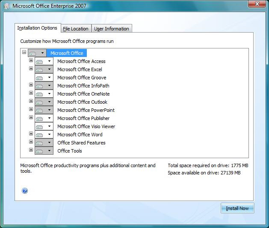Open install-state dropdown for Microsoft Office Publisher

click(44, 118)
